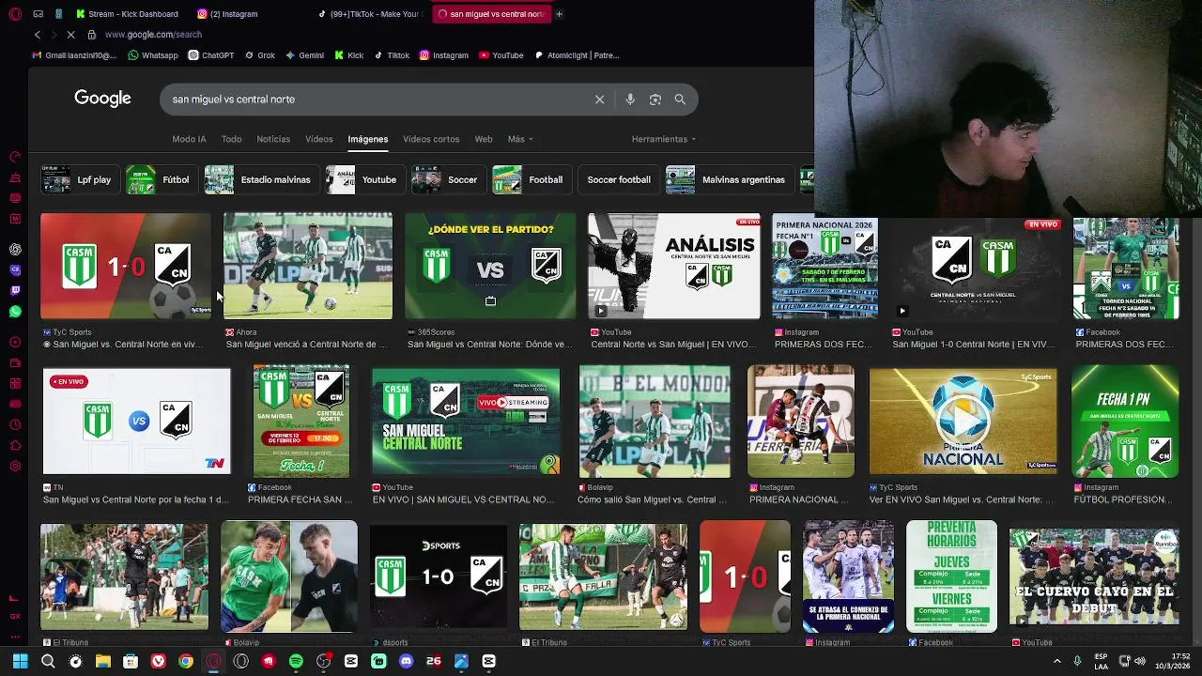
Task: Open the DSPORTS 1-0 image result
Action: [x=438, y=576]
